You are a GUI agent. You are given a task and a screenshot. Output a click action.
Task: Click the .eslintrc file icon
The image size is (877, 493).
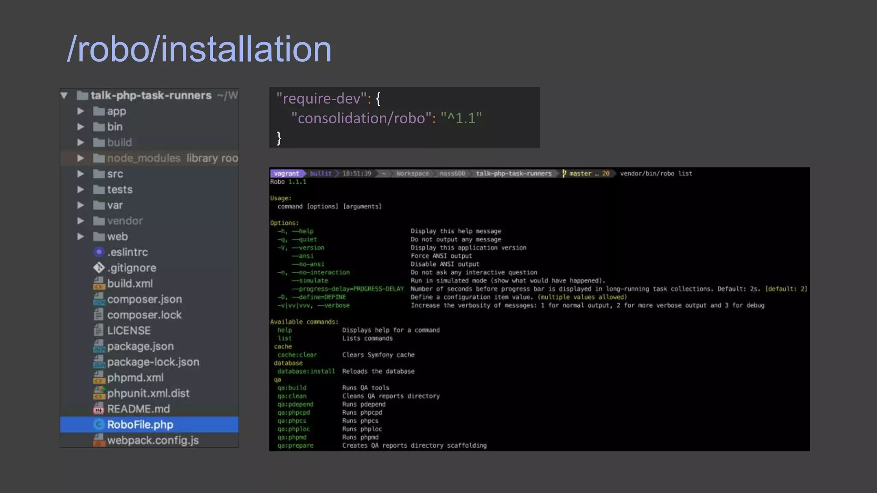[99, 252]
